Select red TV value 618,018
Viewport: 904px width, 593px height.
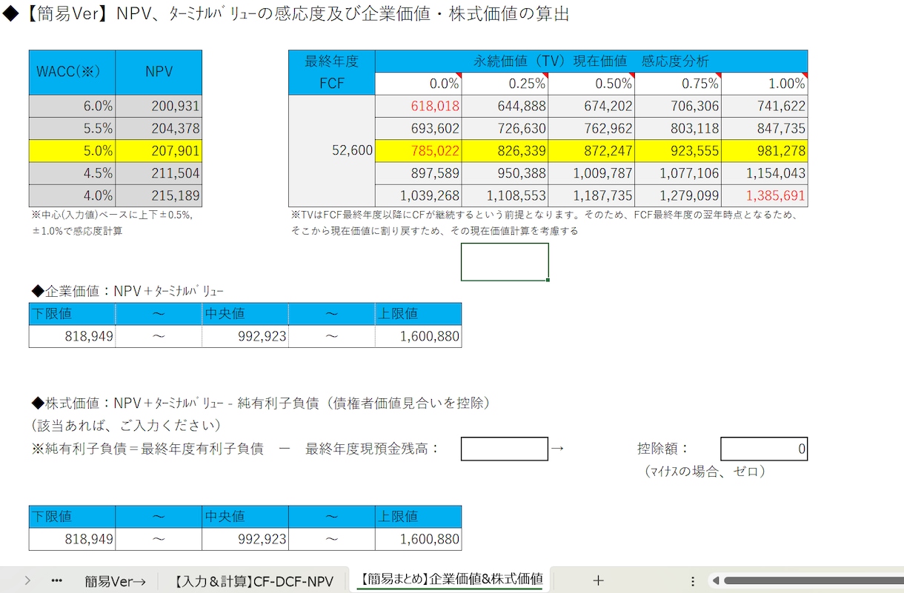click(x=419, y=106)
